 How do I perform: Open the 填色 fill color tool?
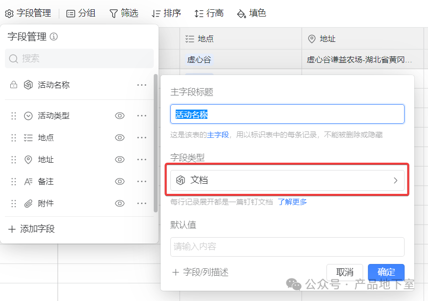coord(251,13)
